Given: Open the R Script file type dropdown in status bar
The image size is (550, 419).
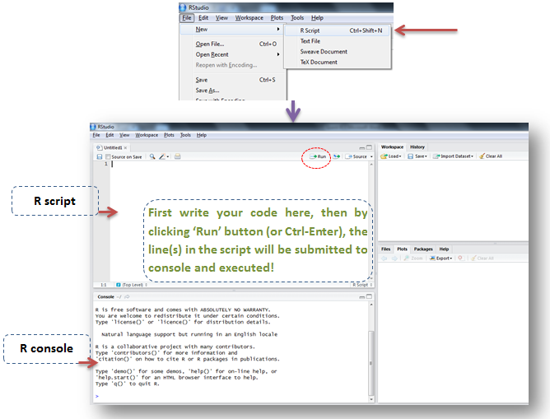Looking at the screenshot, I should click(362, 285).
